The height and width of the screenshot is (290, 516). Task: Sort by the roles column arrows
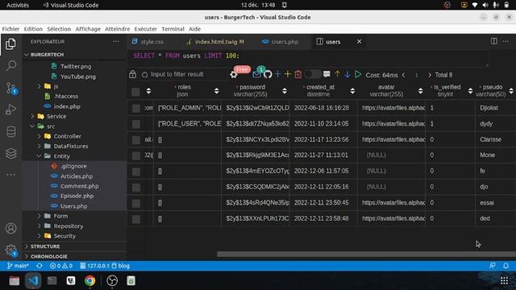click(217, 91)
